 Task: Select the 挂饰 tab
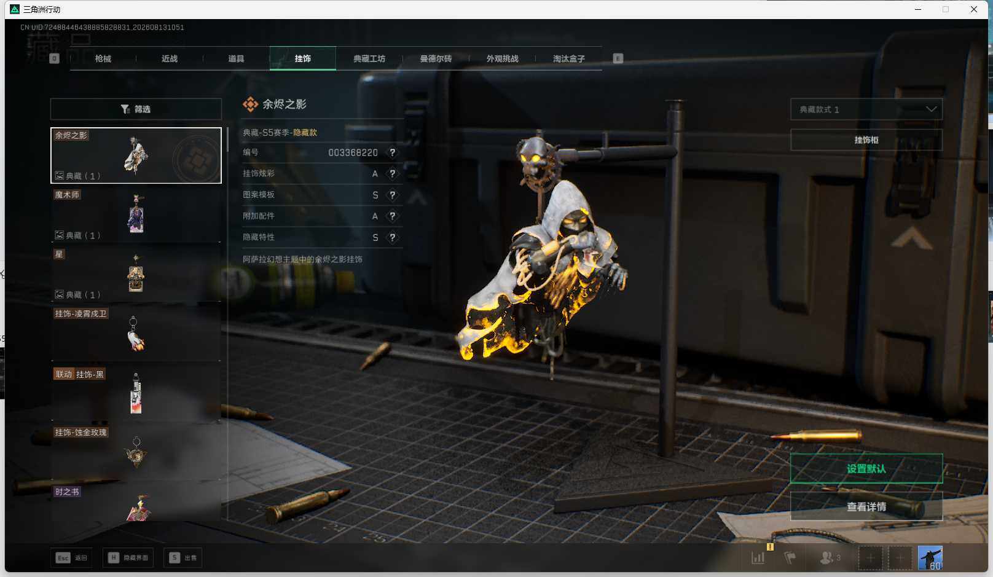tap(303, 58)
